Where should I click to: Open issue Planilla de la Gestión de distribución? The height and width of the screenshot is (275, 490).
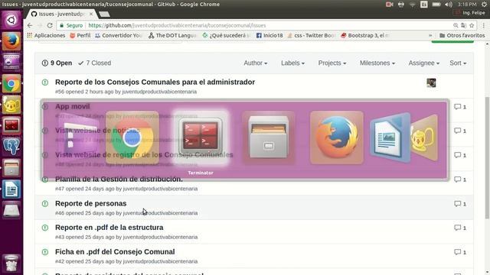click(x=119, y=179)
